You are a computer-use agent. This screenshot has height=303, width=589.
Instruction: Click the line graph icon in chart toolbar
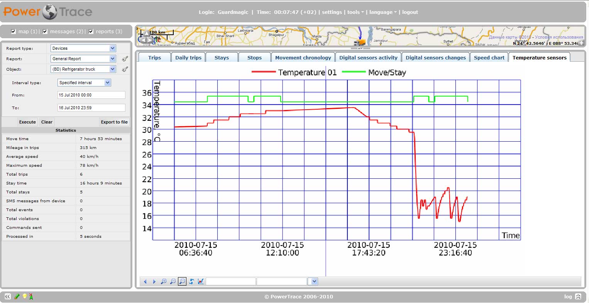(x=201, y=281)
